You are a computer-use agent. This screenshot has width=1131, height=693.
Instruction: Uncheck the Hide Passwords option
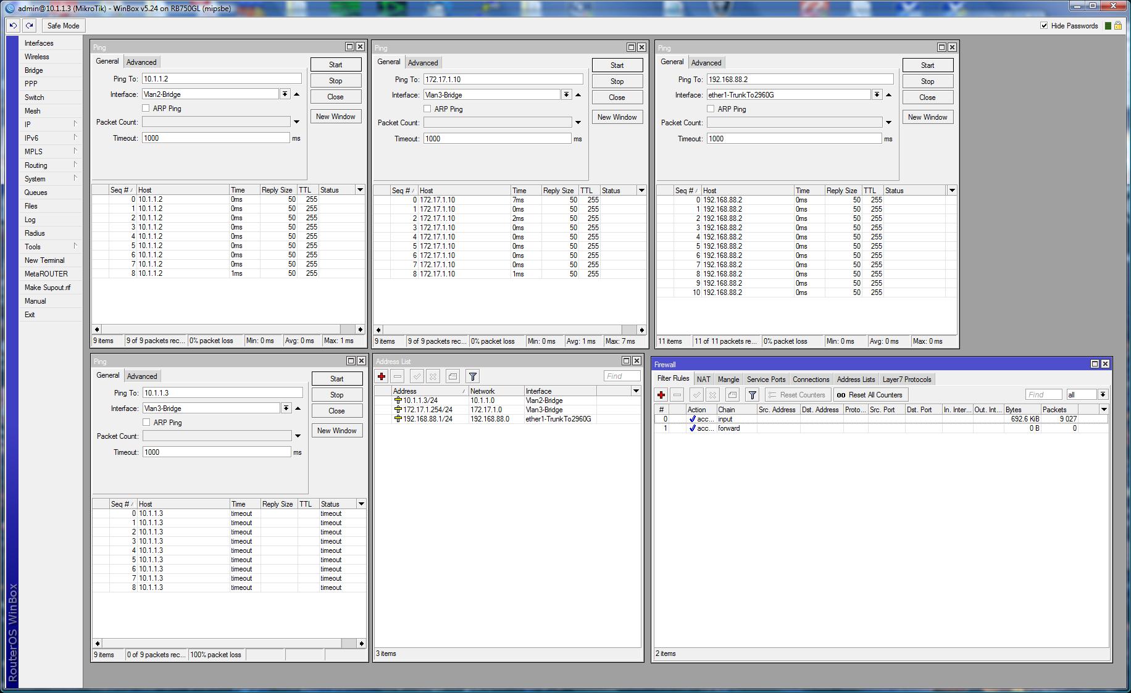[1044, 25]
